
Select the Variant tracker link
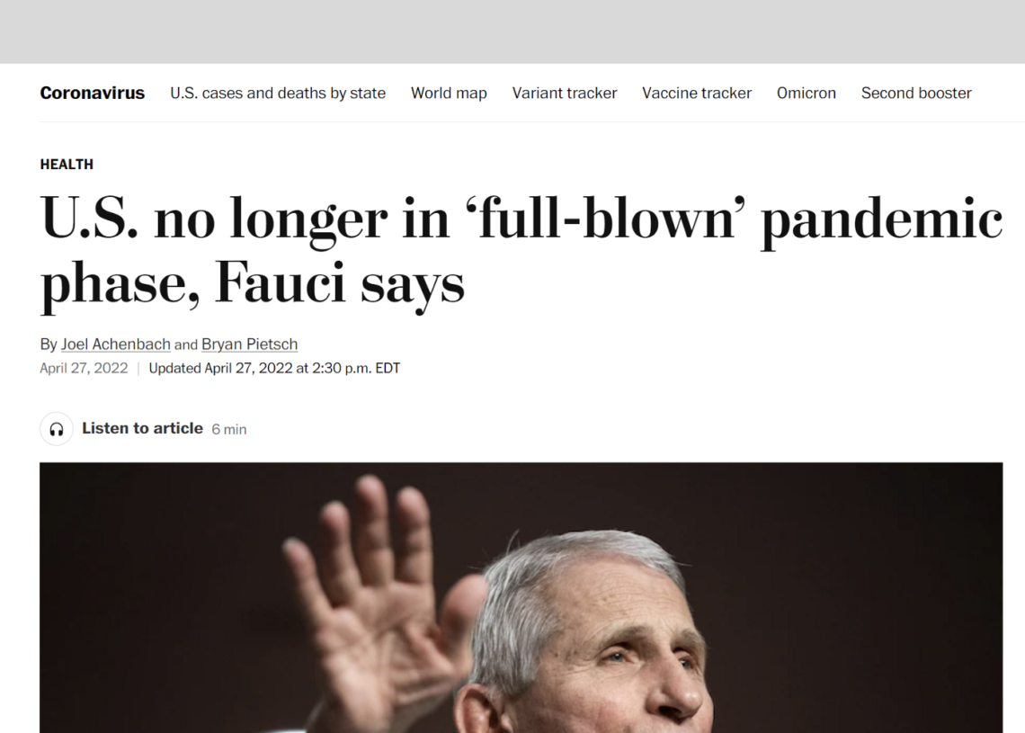click(564, 93)
